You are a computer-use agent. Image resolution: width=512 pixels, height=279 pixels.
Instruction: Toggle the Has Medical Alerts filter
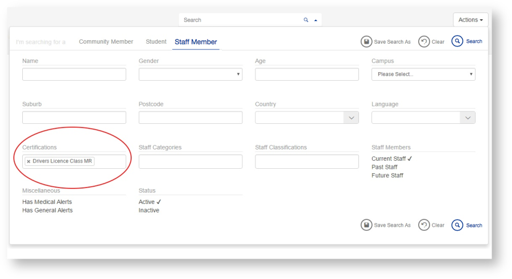(x=47, y=202)
